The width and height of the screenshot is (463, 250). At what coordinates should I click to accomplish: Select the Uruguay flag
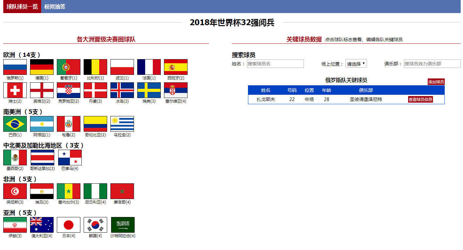coord(122,124)
